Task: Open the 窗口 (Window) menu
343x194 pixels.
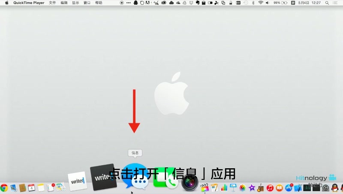Action: 87,3
